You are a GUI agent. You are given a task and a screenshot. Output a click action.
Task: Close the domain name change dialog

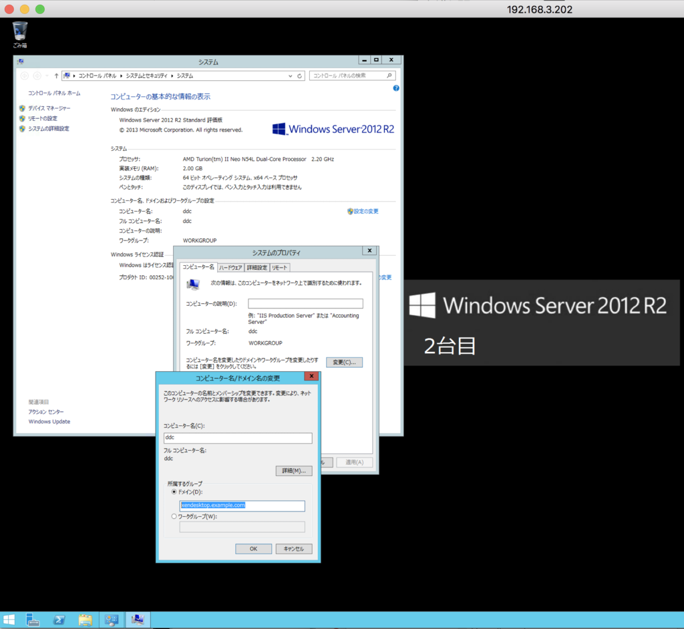pyautogui.click(x=311, y=376)
